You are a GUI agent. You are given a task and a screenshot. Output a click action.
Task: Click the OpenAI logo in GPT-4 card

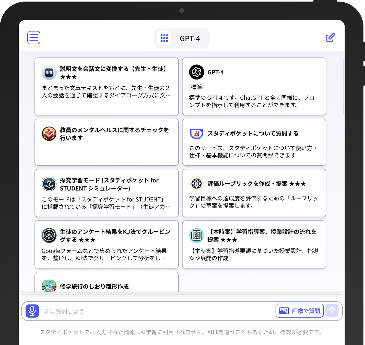pyautogui.click(x=196, y=72)
